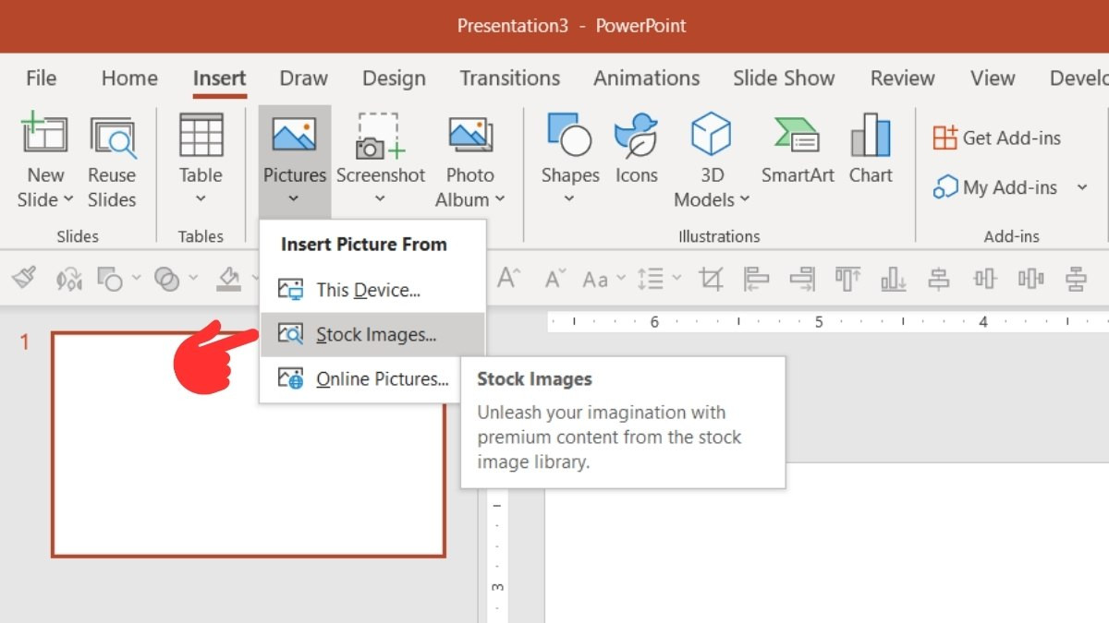Viewport: 1109px width, 623px height.
Task: Open the File tab
Action: [x=41, y=78]
